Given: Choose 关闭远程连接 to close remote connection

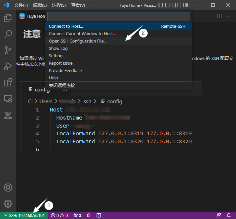Looking at the screenshot, I should click(x=118, y=85).
